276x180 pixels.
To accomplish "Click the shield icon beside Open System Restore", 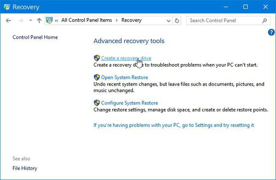I will click(97, 77).
